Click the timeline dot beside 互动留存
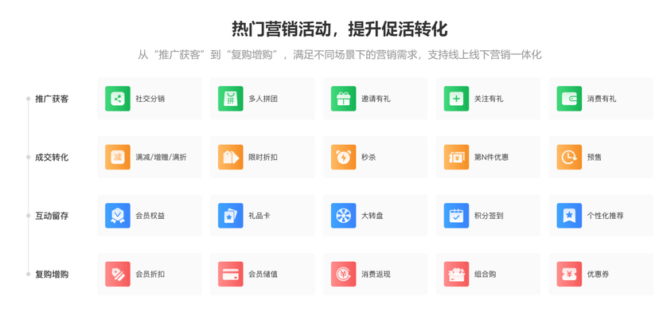The height and width of the screenshot is (316, 659). pyautogui.click(x=29, y=216)
